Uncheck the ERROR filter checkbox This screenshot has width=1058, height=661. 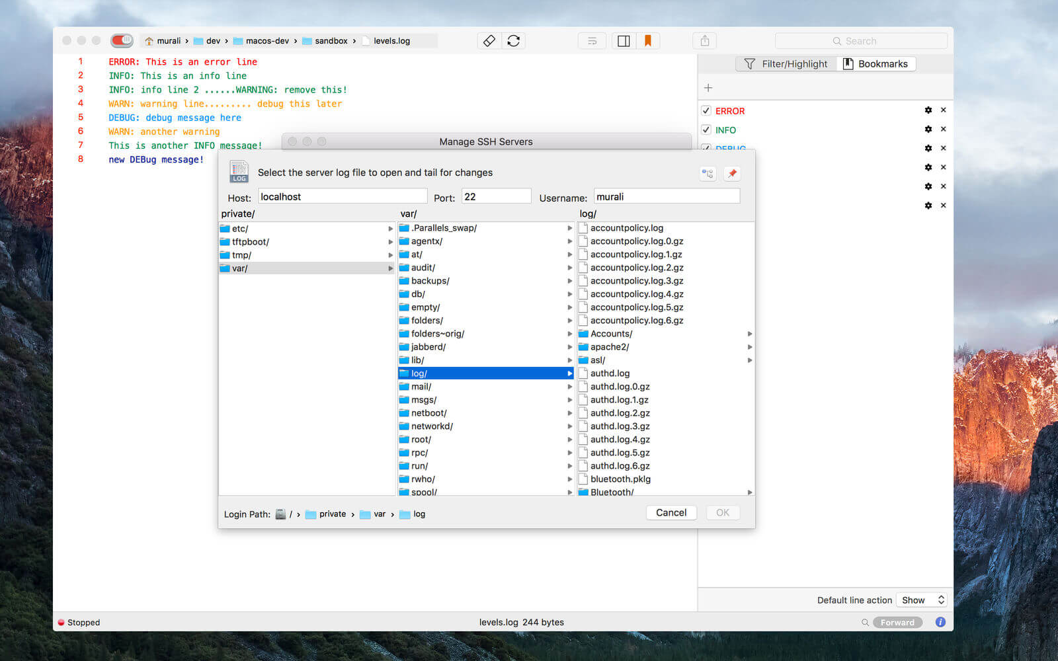pos(706,110)
